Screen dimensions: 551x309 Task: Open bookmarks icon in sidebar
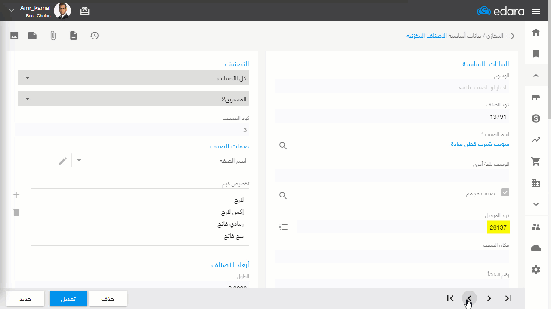click(x=536, y=54)
